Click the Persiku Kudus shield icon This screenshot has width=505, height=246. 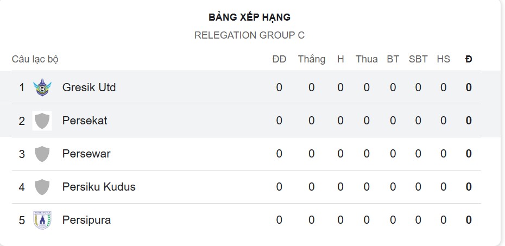42,187
